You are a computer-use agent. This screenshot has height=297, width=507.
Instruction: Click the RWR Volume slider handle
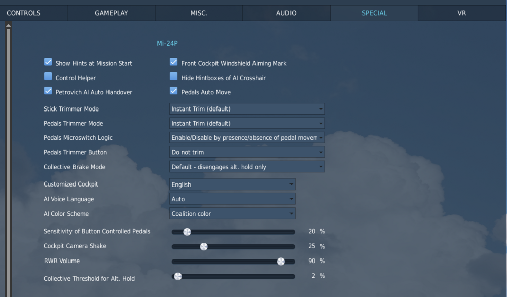(x=281, y=262)
